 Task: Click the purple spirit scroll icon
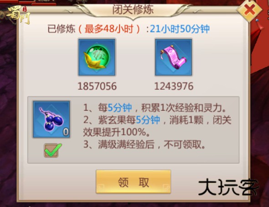coord(173,57)
